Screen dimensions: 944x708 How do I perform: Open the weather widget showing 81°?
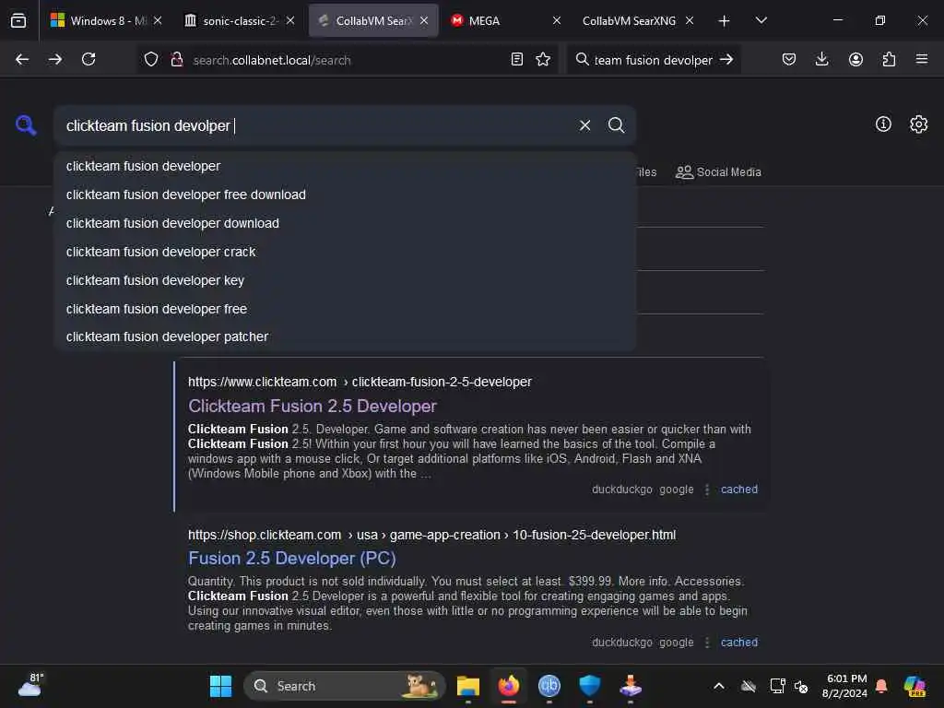tap(30, 686)
